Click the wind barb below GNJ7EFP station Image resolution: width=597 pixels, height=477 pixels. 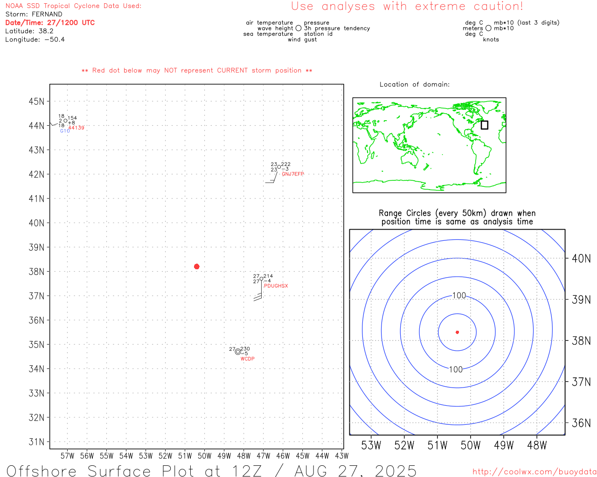pyautogui.click(x=271, y=176)
